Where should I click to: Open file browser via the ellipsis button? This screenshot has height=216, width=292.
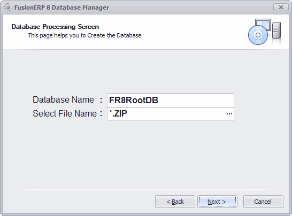point(229,114)
